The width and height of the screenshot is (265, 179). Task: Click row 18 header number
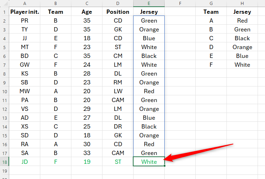tap(4, 162)
